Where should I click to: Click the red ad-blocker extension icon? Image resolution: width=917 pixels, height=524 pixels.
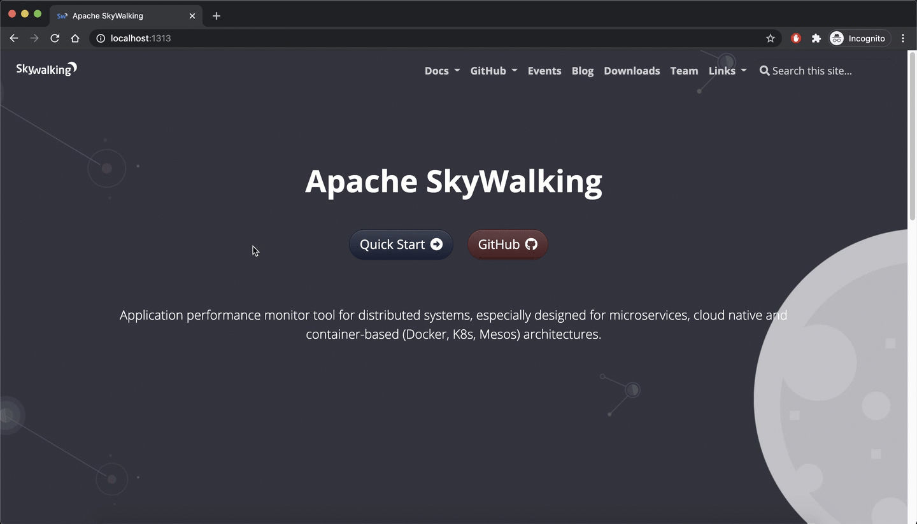click(x=796, y=38)
